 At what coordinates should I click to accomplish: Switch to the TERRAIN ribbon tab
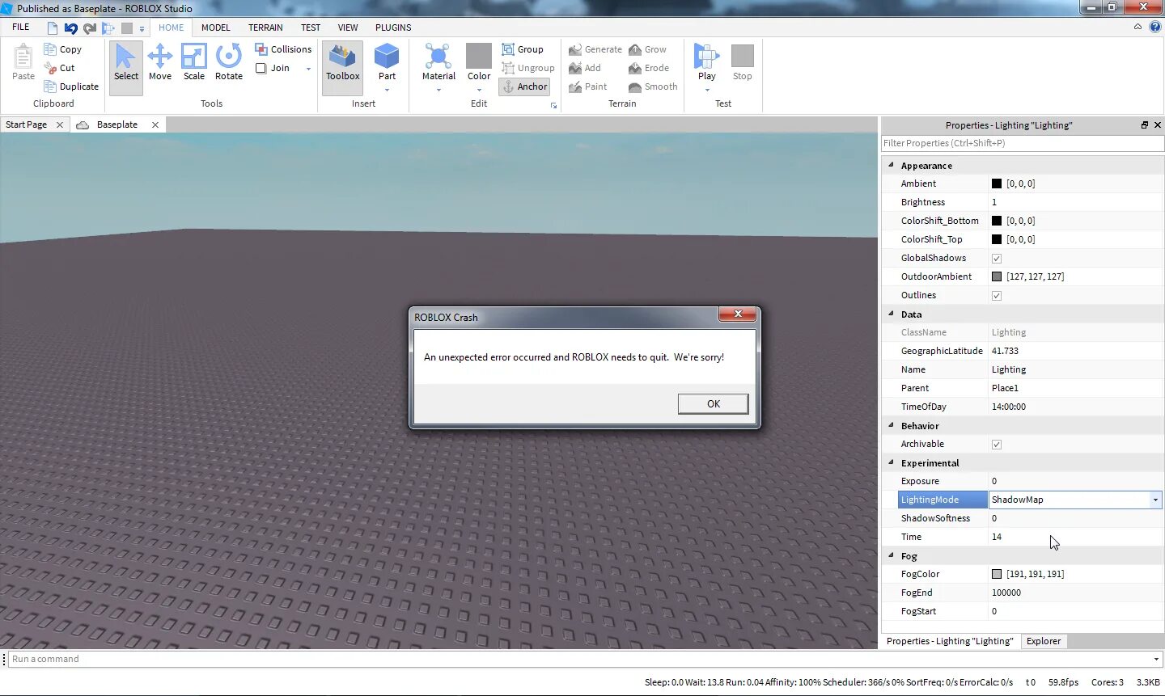pyautogui.click(x=265, y=27)
